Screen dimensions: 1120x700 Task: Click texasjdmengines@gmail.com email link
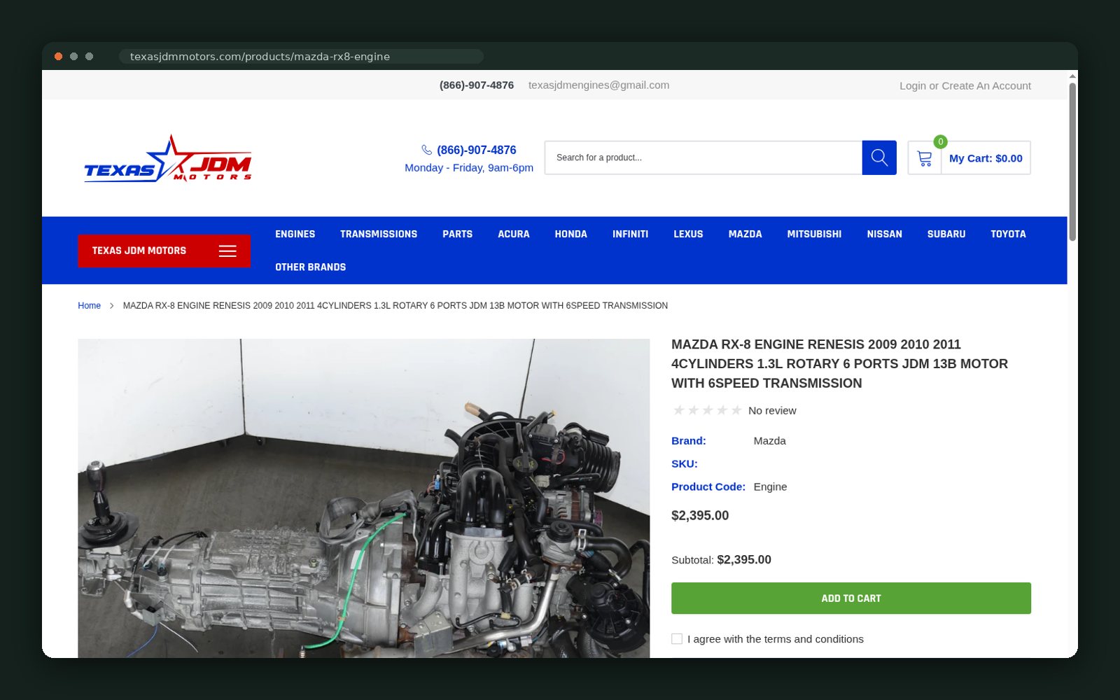pos(598,85)
